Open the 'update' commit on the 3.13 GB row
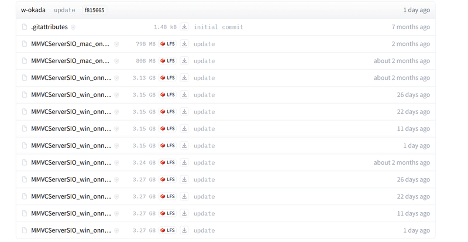The image size is (468, 242). click(x=204, y=78)
